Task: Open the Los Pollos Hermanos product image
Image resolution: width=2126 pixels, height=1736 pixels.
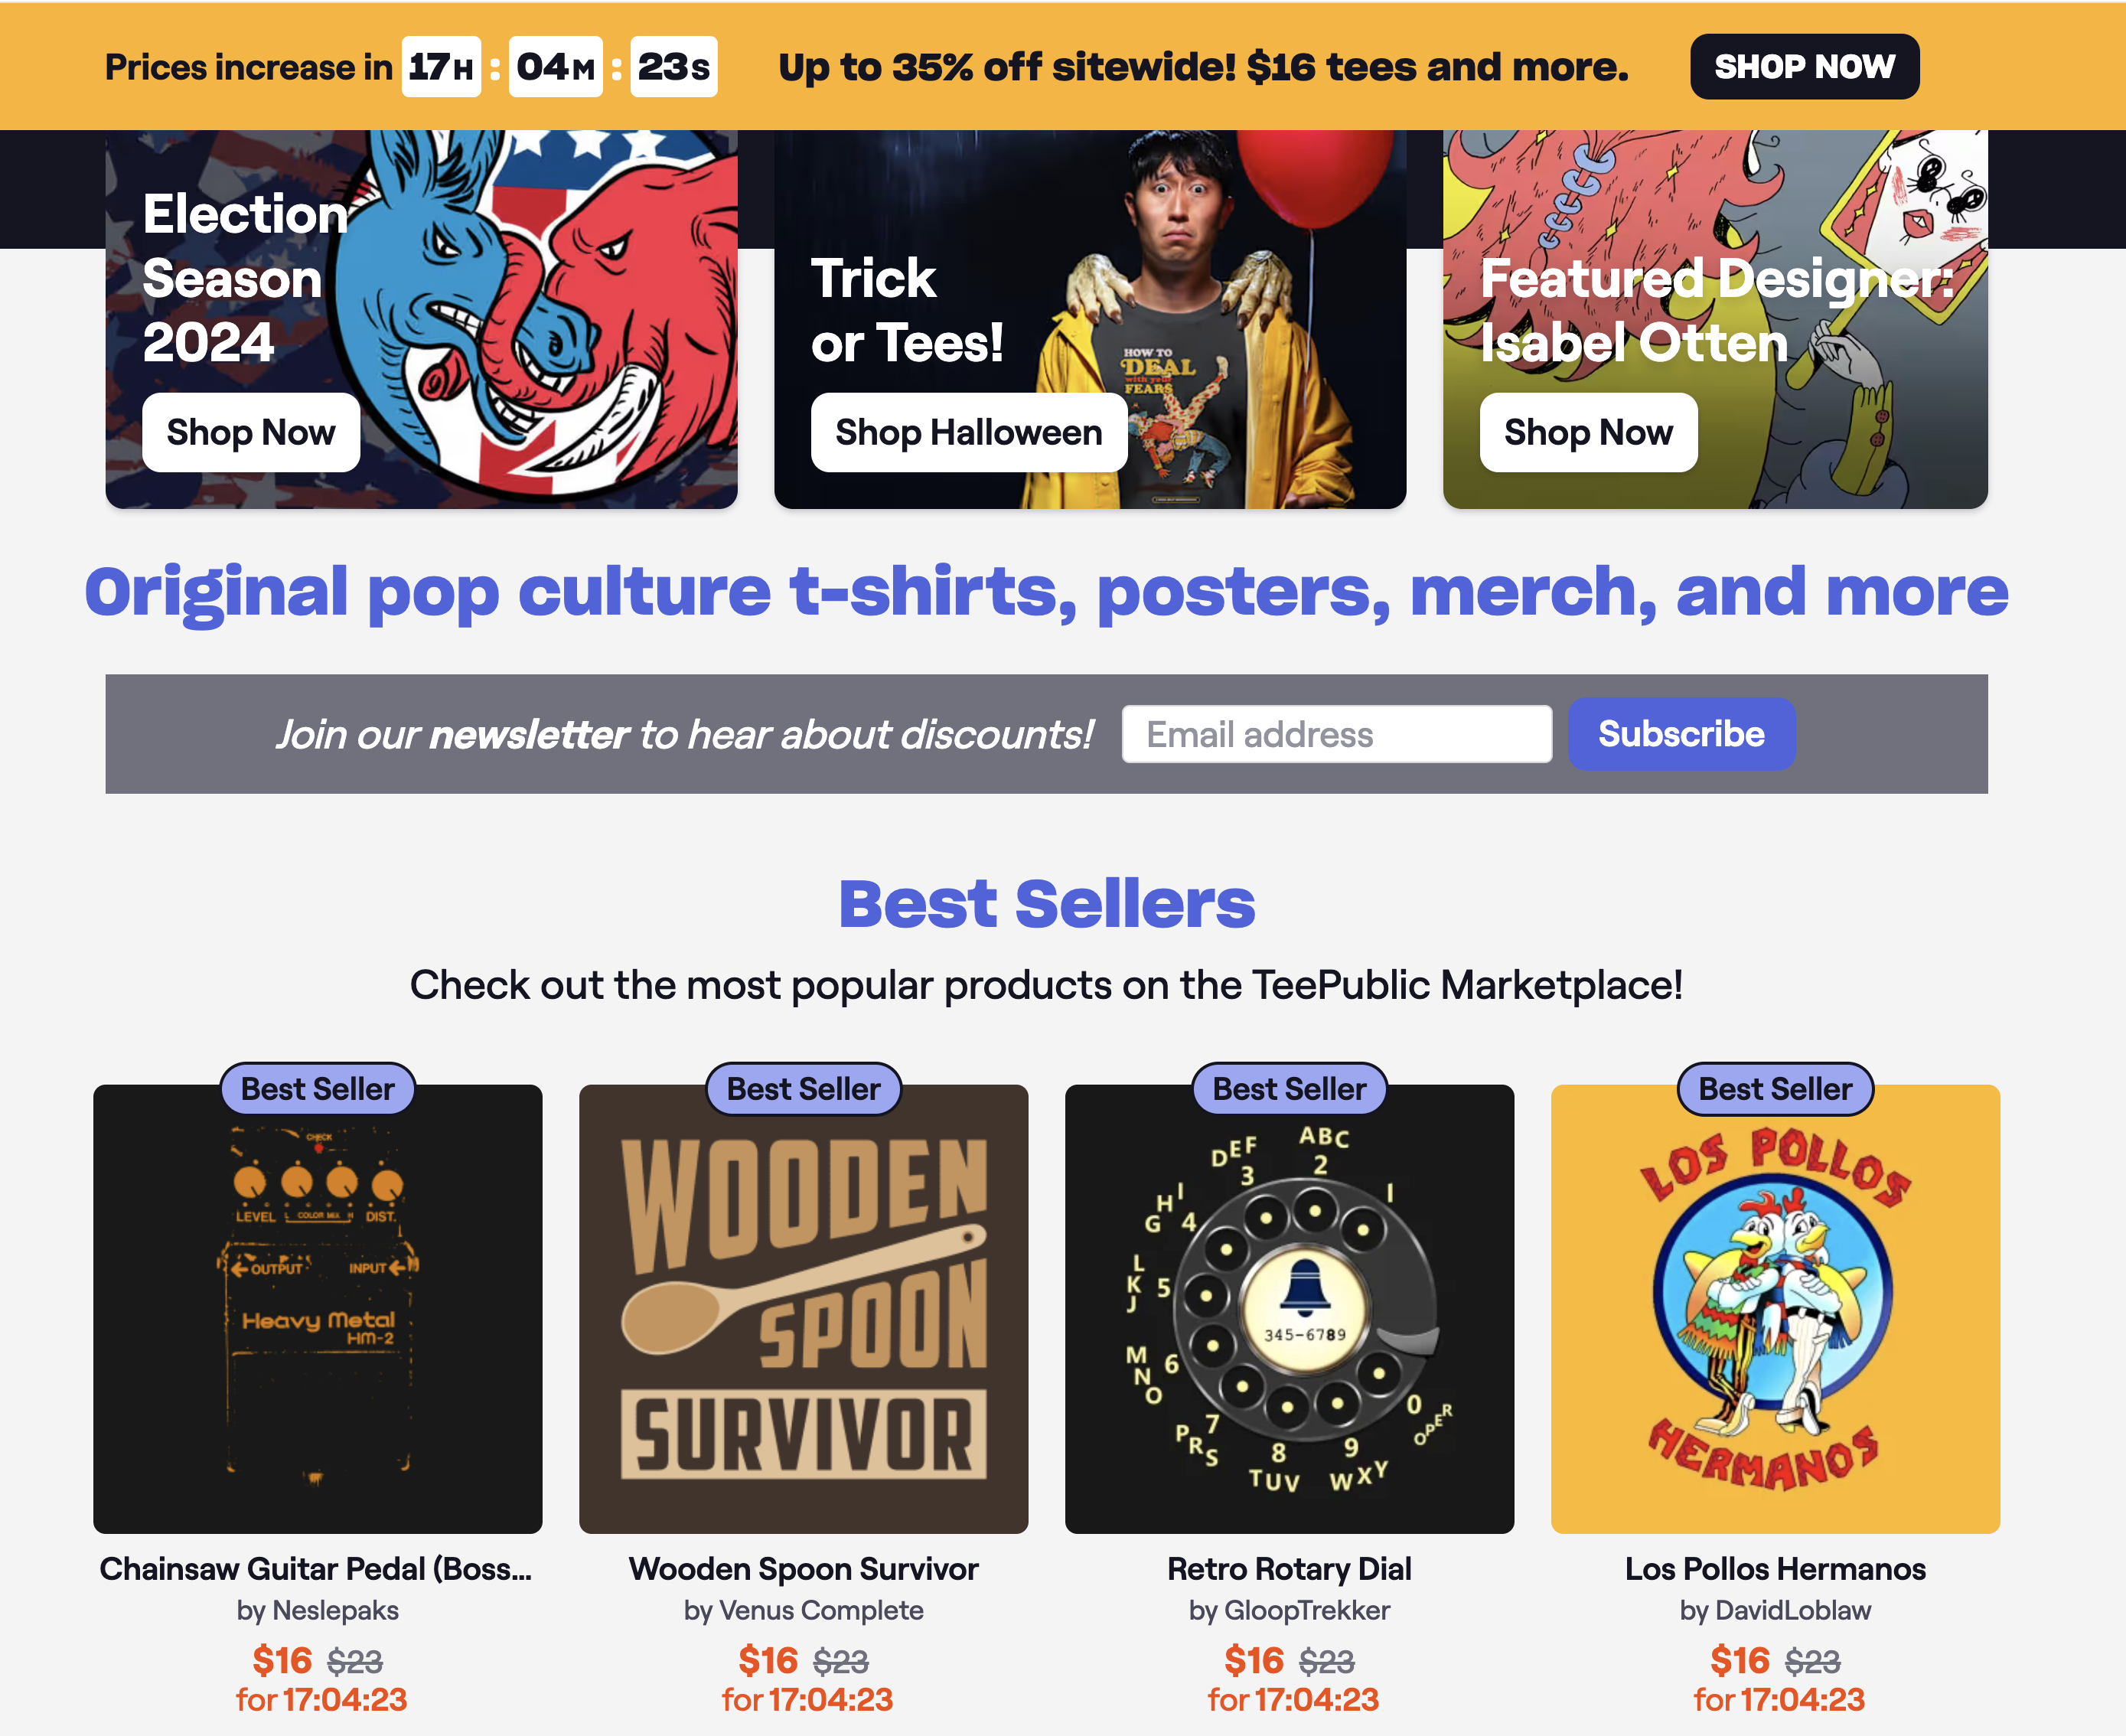Action: pyautogui.click(x=1775, y=1308)
